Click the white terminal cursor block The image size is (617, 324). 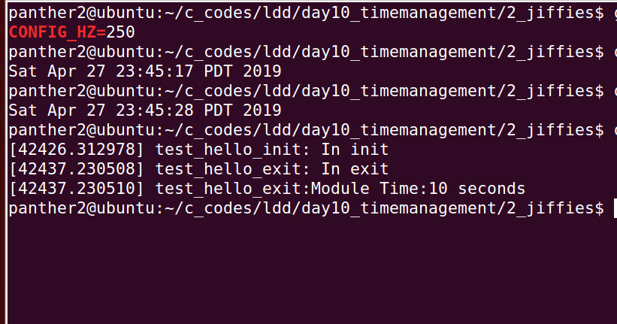(x=609, y=208)
